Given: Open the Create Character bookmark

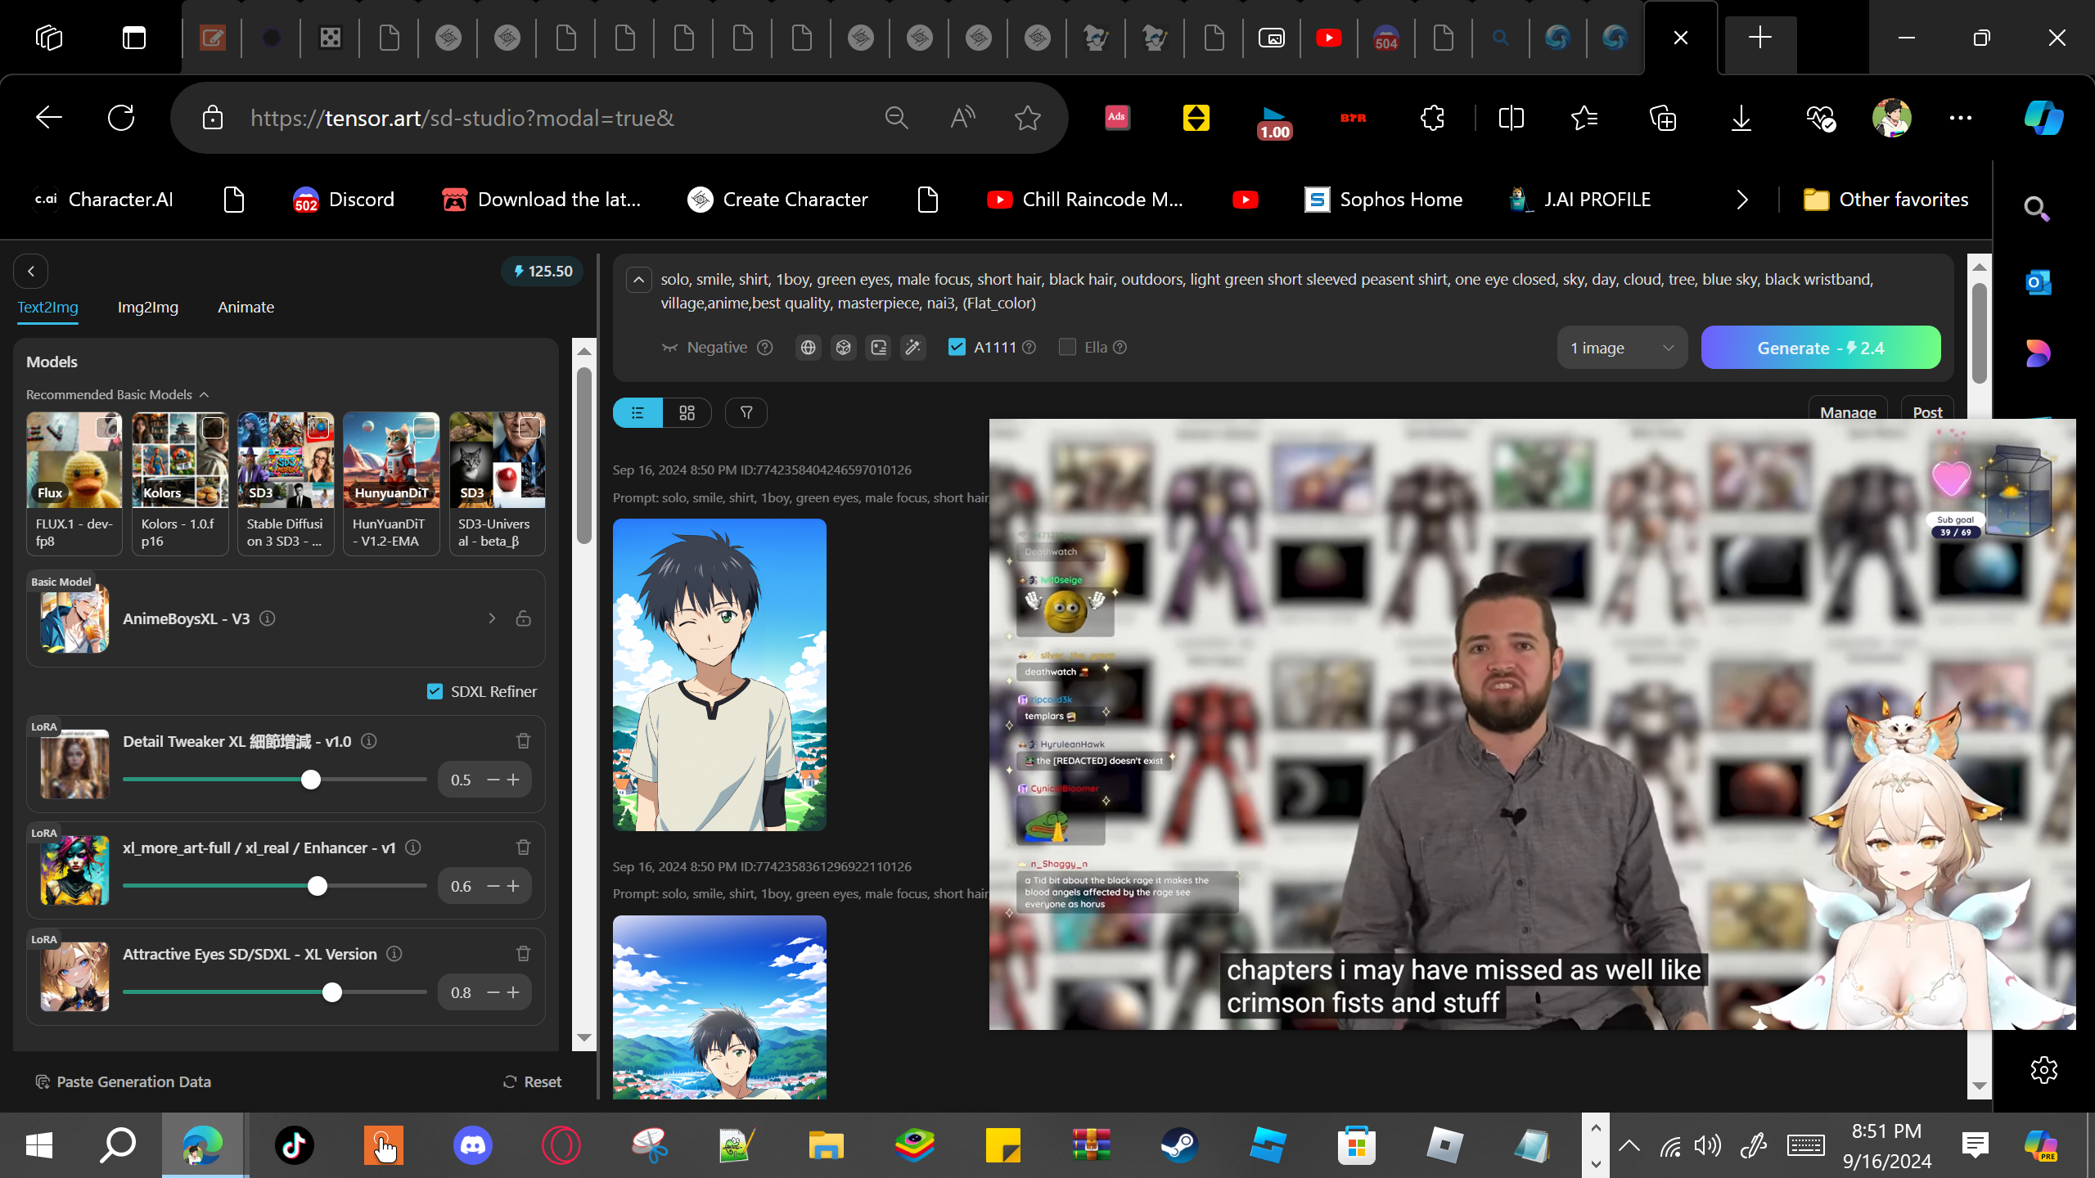Looking at the screenshot, I should point(777,200).
